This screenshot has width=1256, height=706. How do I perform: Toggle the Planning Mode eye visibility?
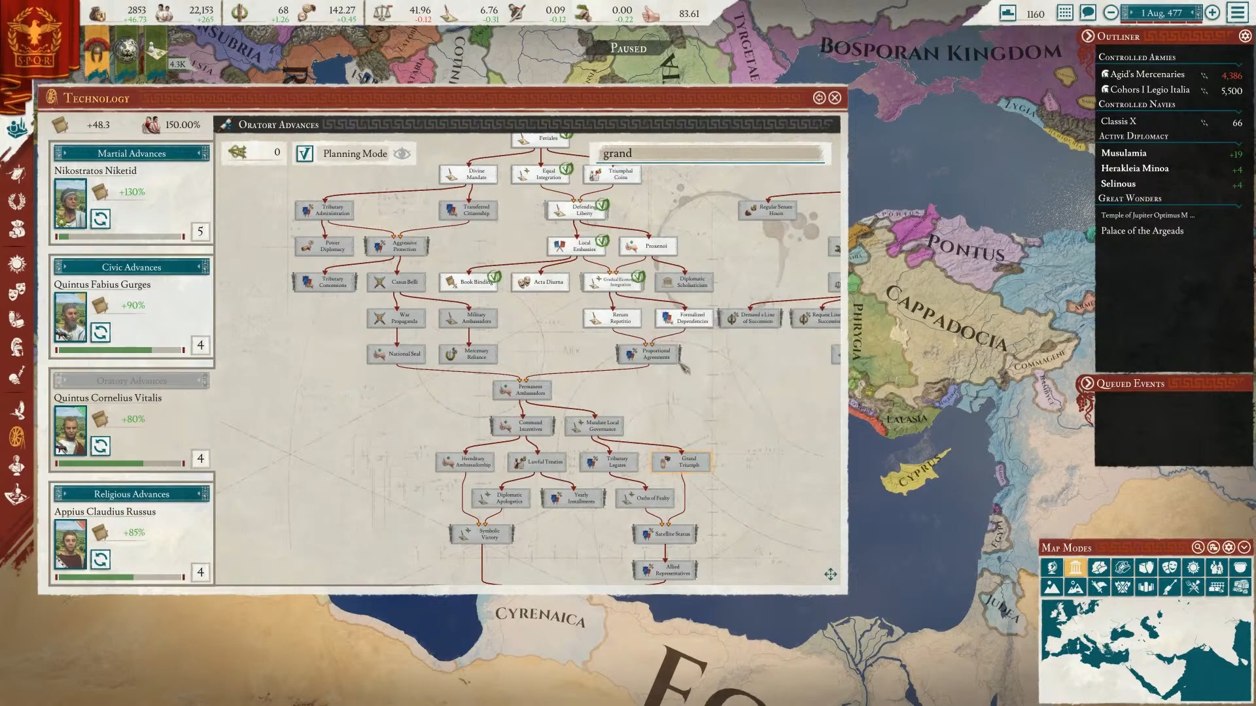point(402,154)
